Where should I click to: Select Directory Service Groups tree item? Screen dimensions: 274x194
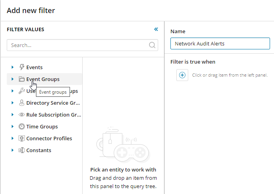[53, 103]
